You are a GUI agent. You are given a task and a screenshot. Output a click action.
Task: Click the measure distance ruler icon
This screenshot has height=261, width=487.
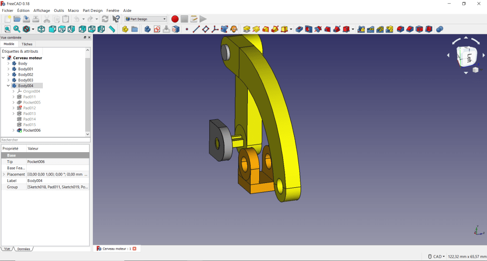coord(112,29)
